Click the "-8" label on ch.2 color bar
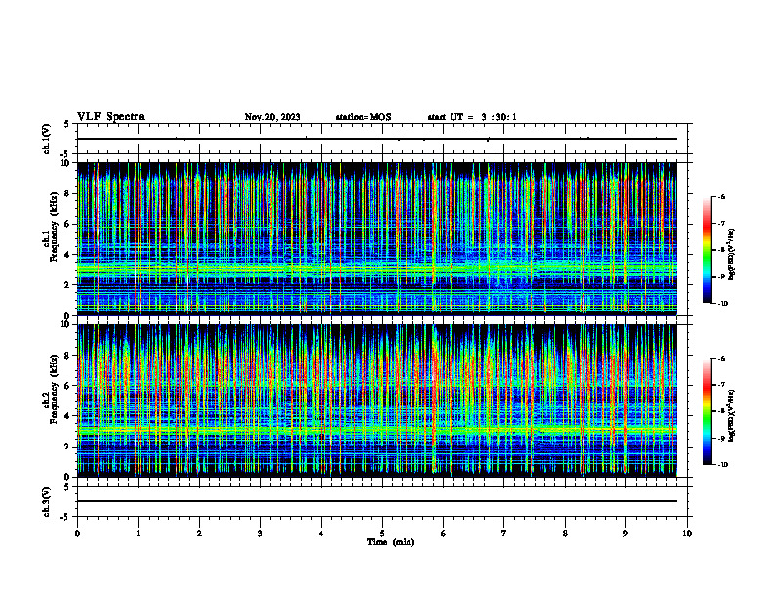774x598 pixels. click(721, 411)
